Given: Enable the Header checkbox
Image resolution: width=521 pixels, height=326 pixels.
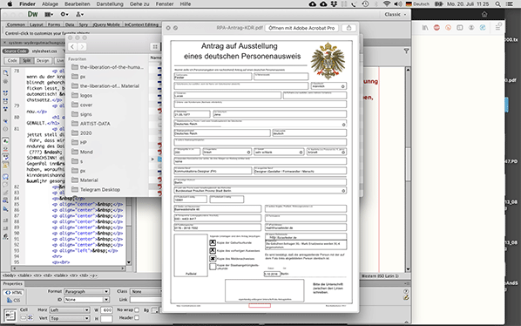Looking at the screenshot, I should pyautogui.click(x=137, y=317).
